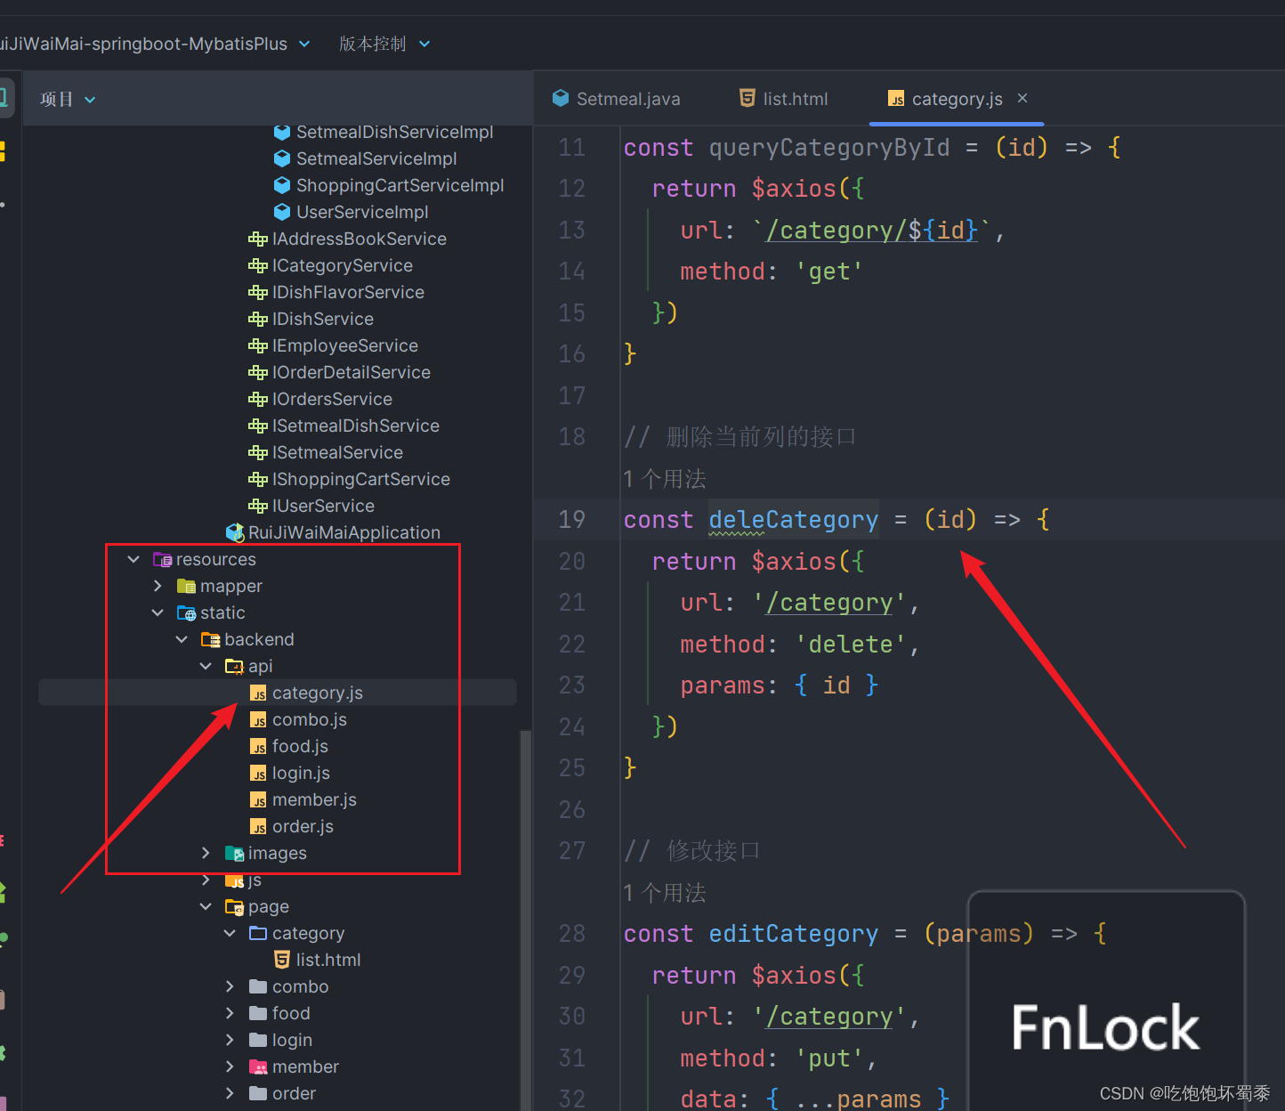Click the static web folder icon
Viewport: 1285px width, 1111px height.
click(x=186, y=612)
